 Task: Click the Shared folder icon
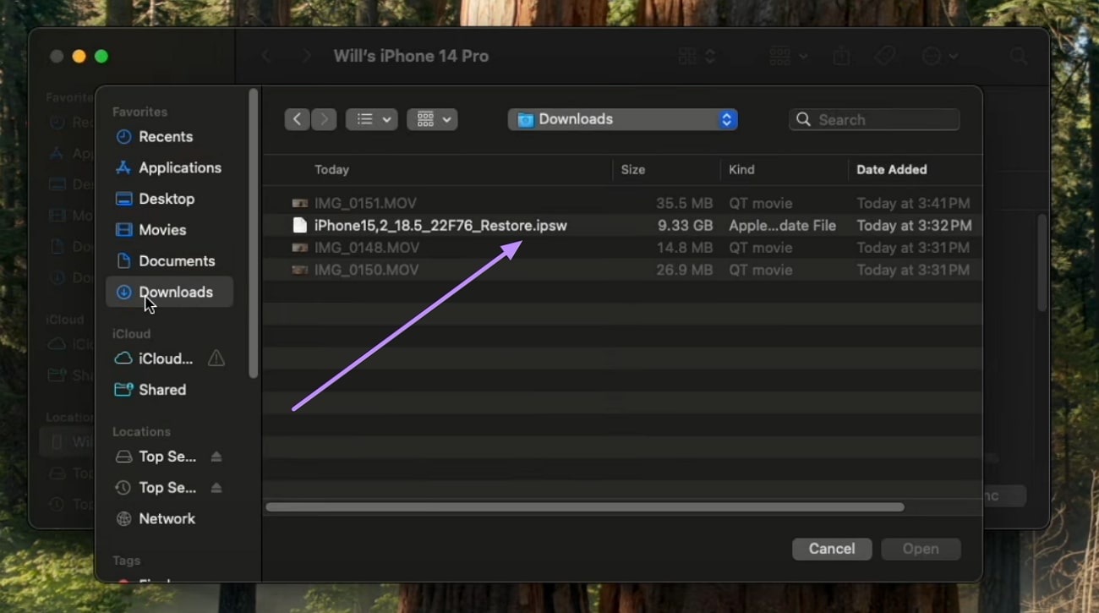click(x=123, y=390)
